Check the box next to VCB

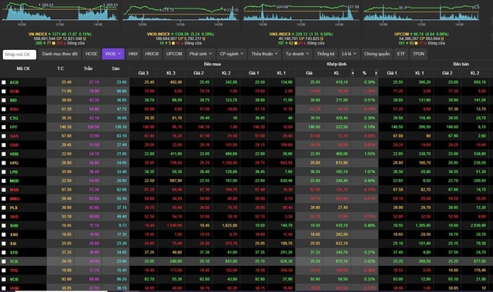click(x=4, y=279)
